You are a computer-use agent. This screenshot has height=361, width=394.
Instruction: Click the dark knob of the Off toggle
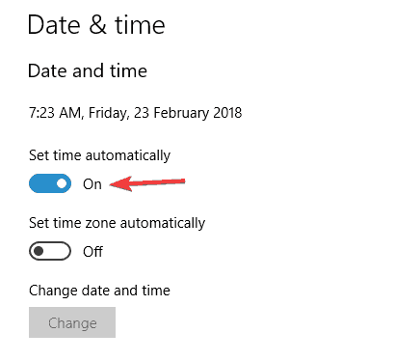pyautogui.click(x=39, y=251)
